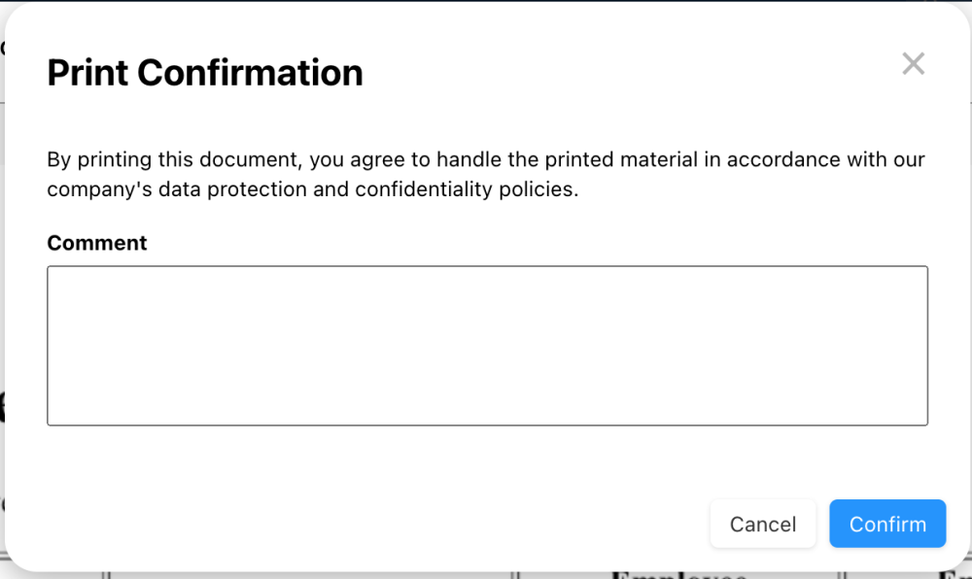Click the Comment field label

pyautogui.click(x=97, y=243)
